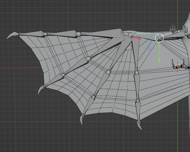Viewport: 190px width, 152px height.
Task: Click the white circle at the move gizmo center
Action: [x=159, y=38]
